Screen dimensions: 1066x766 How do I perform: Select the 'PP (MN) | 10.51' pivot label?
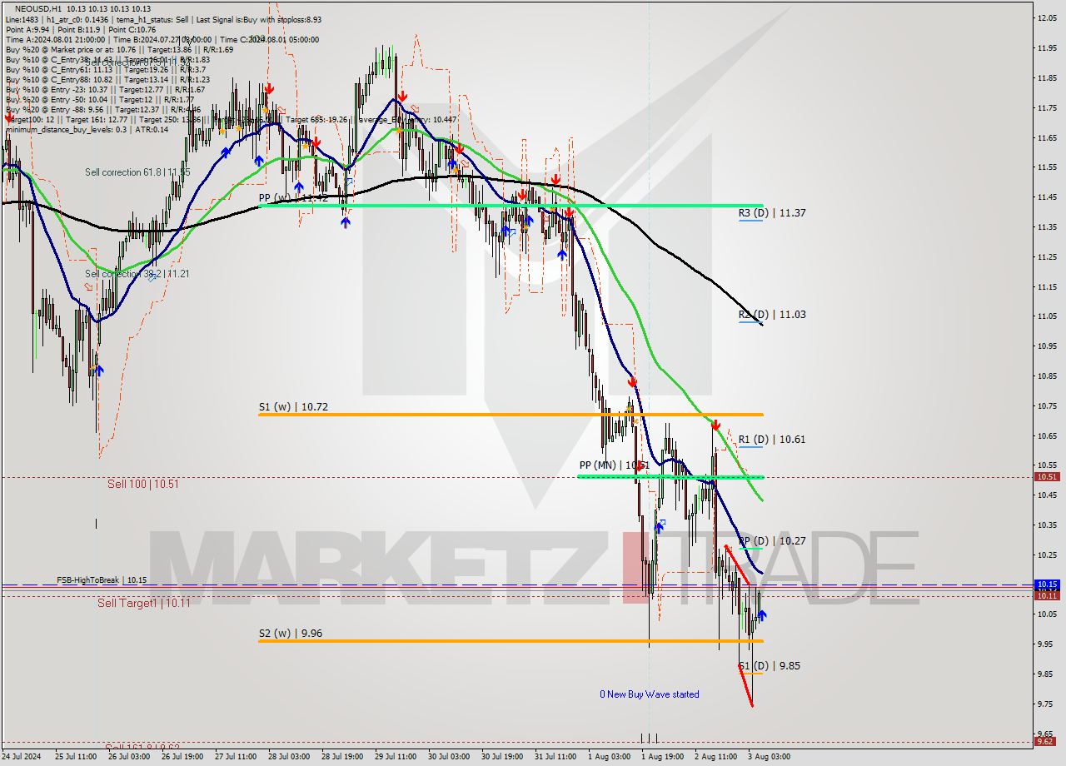615,465
